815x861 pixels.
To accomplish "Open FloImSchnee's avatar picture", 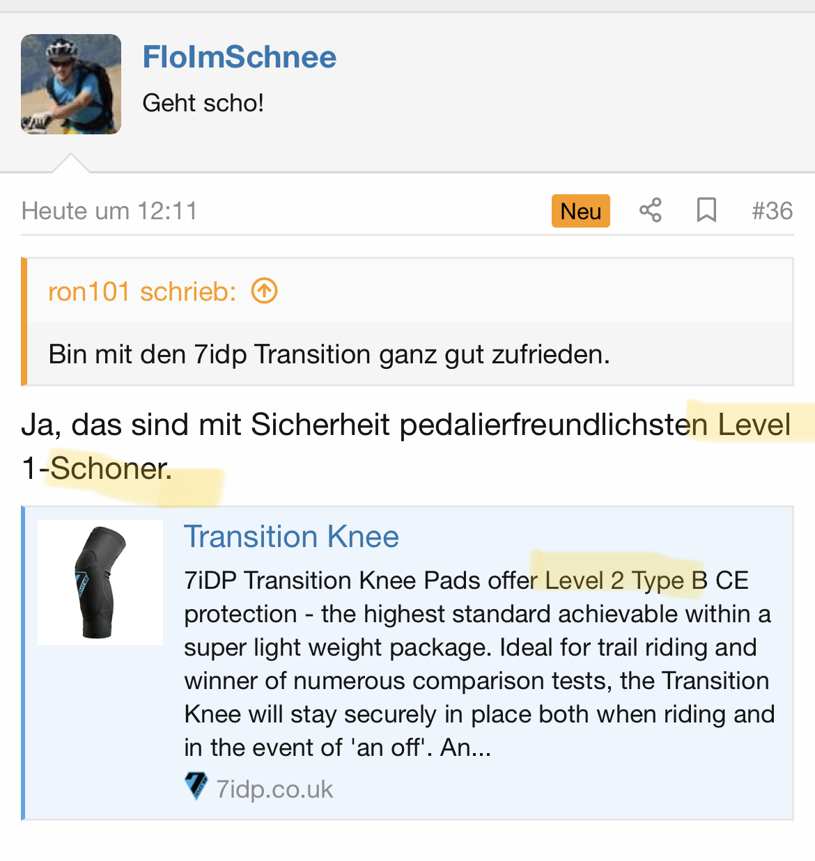I will tap(71, 84).
